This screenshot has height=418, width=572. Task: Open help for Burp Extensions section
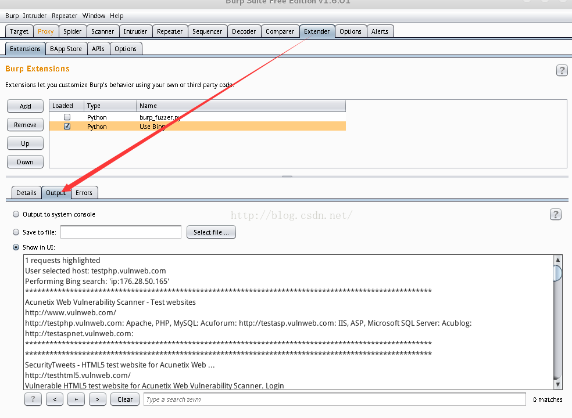(x=562, y=70)
